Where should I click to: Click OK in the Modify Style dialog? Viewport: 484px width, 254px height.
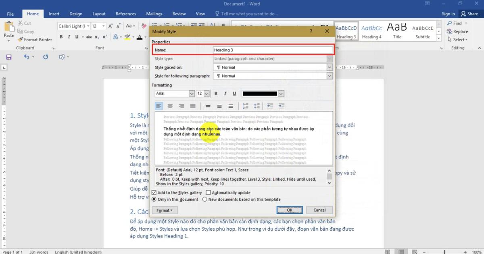(x=290, y=210)
